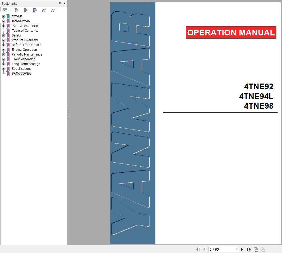Image resolution: width=282 pixels, height=253 pixels.
Task: Click the set bookmark destination icon
Action: click(35, 10)
